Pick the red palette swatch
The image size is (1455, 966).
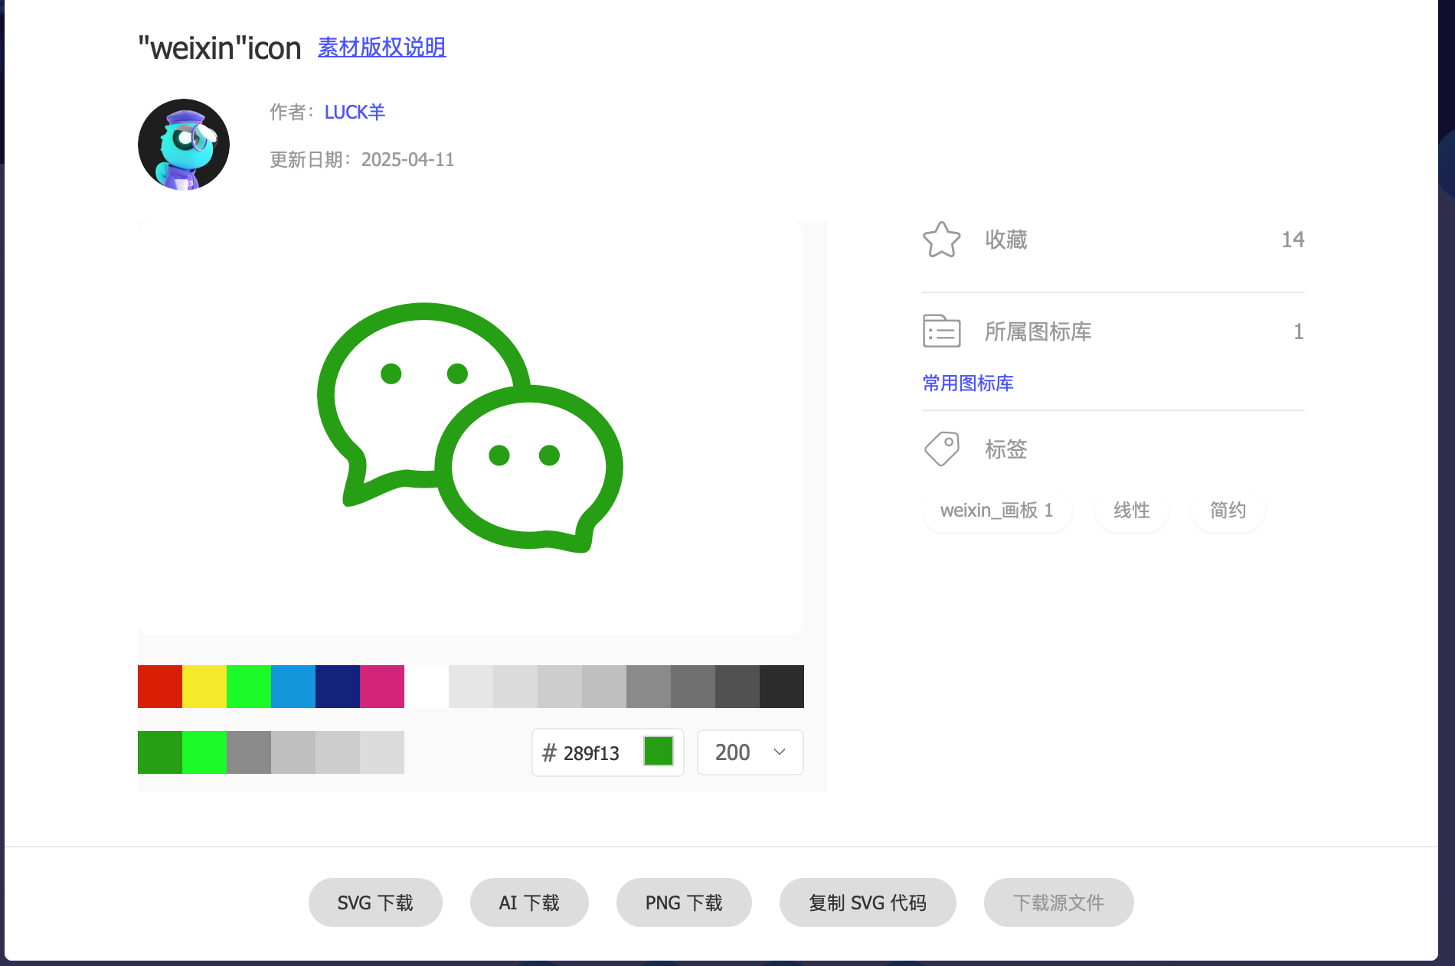160,687
